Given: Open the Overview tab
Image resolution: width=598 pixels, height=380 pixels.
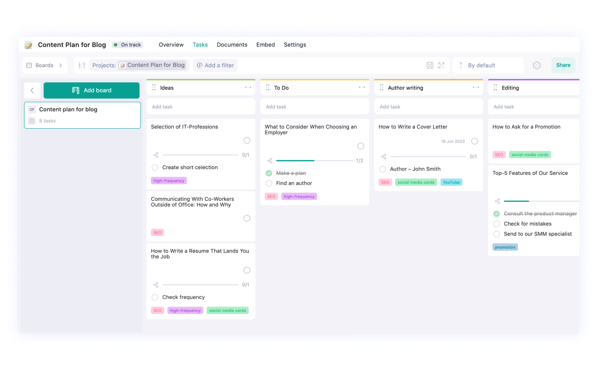Looking at the screenshot, I should coord(171,45).
